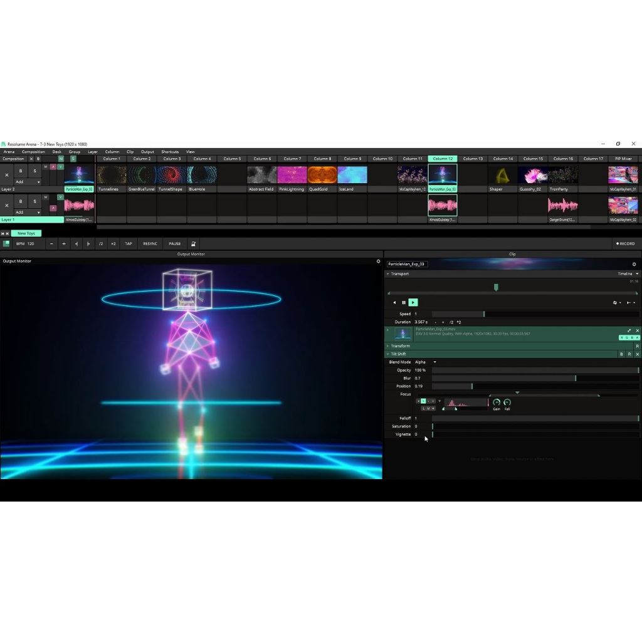Viewport: 642px width, 642px height.
Task: Clear Layer 2 with its X button
Action: pyautogui.click(x=7, y=175)
